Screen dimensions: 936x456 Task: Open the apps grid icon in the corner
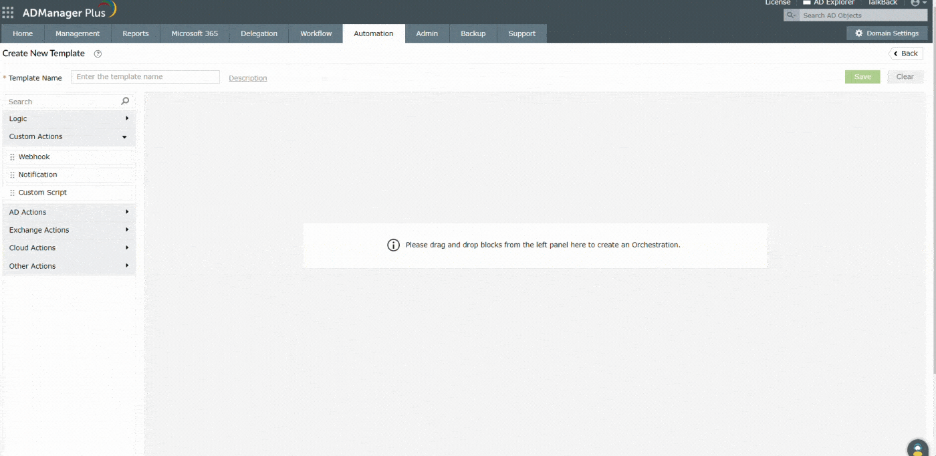click(7, 11)
